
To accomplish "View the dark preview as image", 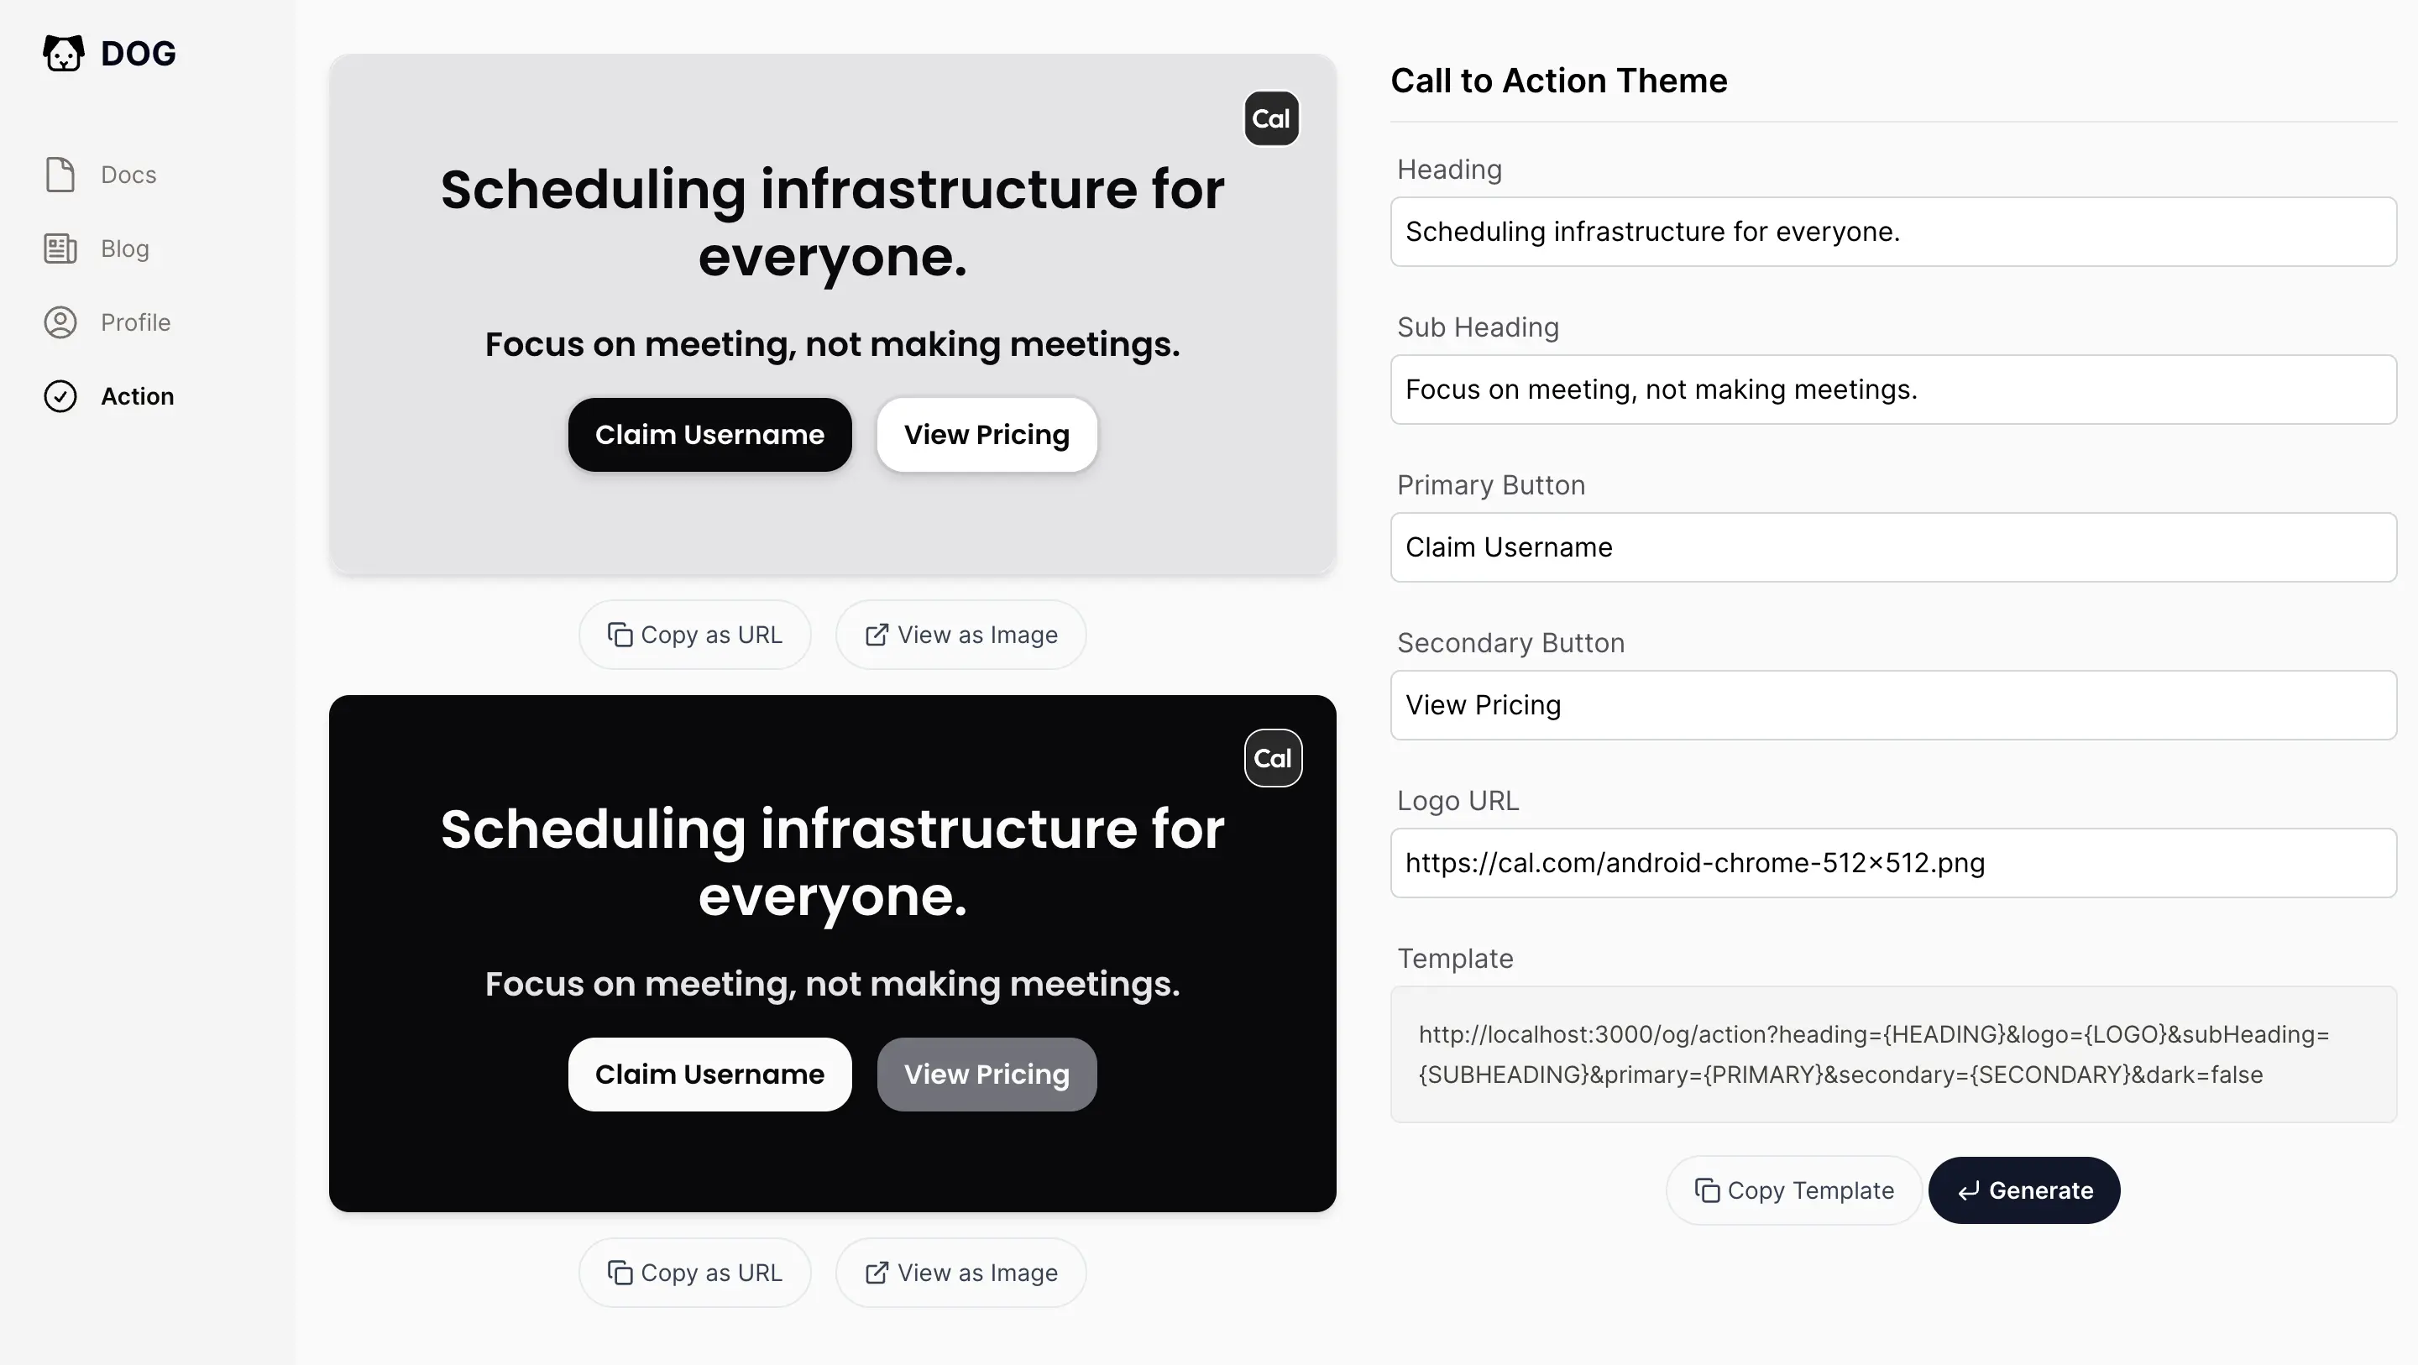I will (960, 1272).
